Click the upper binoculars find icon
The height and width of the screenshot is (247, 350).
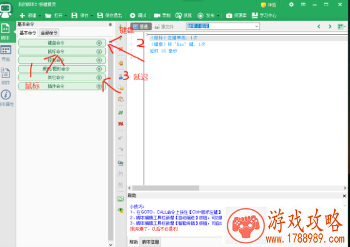coord(121,174)
